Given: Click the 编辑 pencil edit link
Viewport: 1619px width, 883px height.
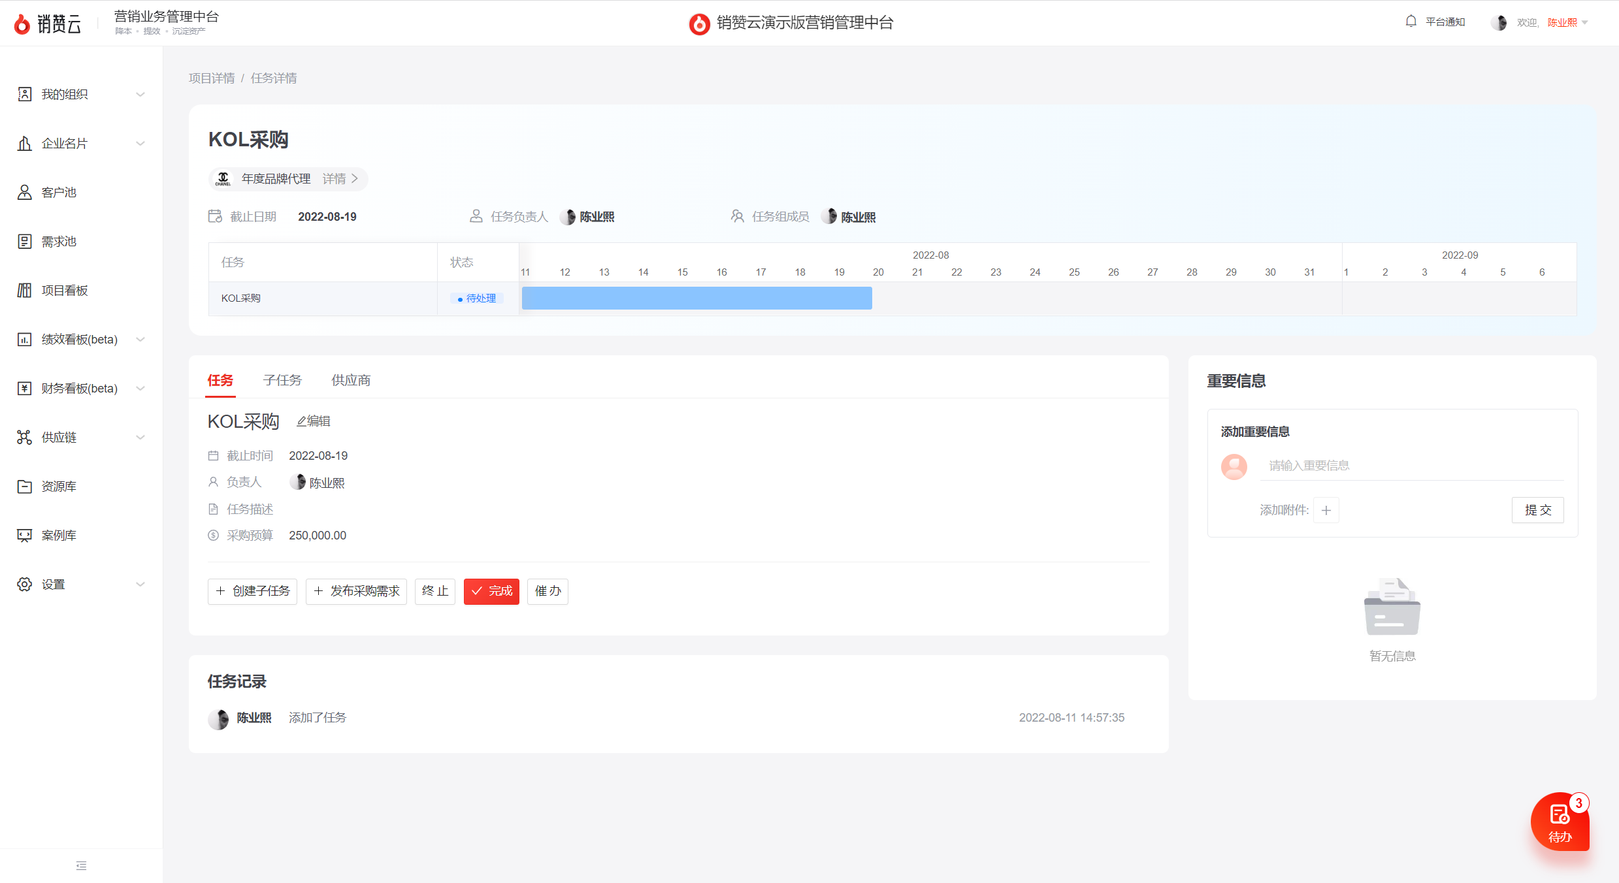Looking at the screenshot, I should pos(314,421).
